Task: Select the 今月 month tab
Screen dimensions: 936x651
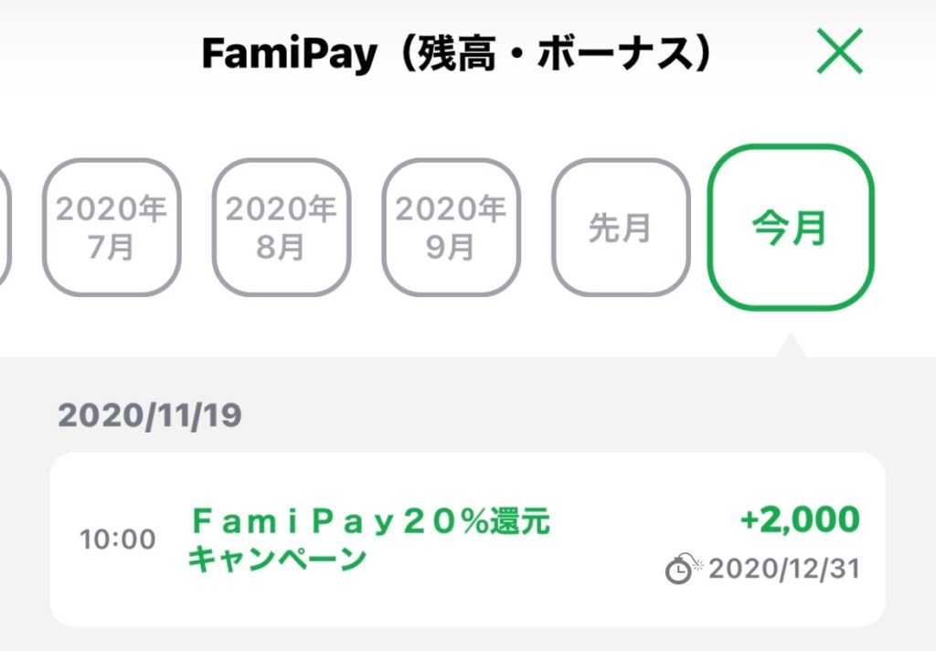Action: coord(790,228)
